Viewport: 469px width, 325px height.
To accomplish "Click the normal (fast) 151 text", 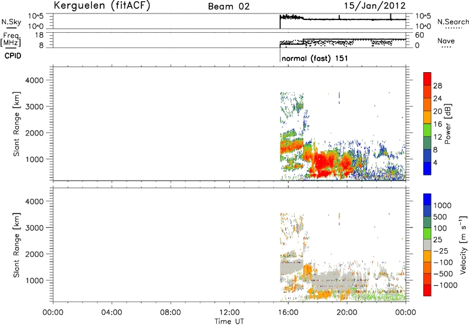I will [x=315, y=58].
